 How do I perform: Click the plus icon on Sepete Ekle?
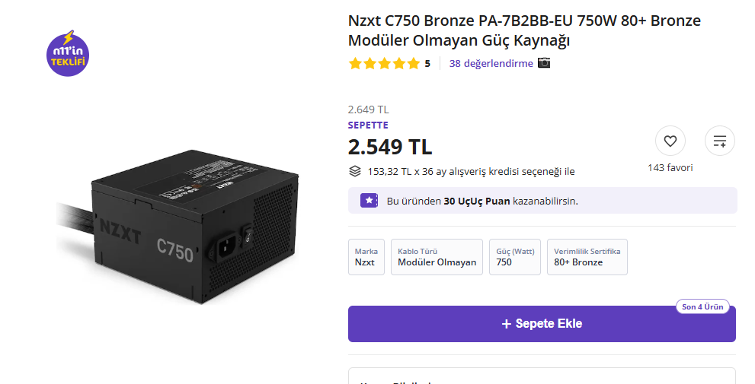click(x=506, y=324)
